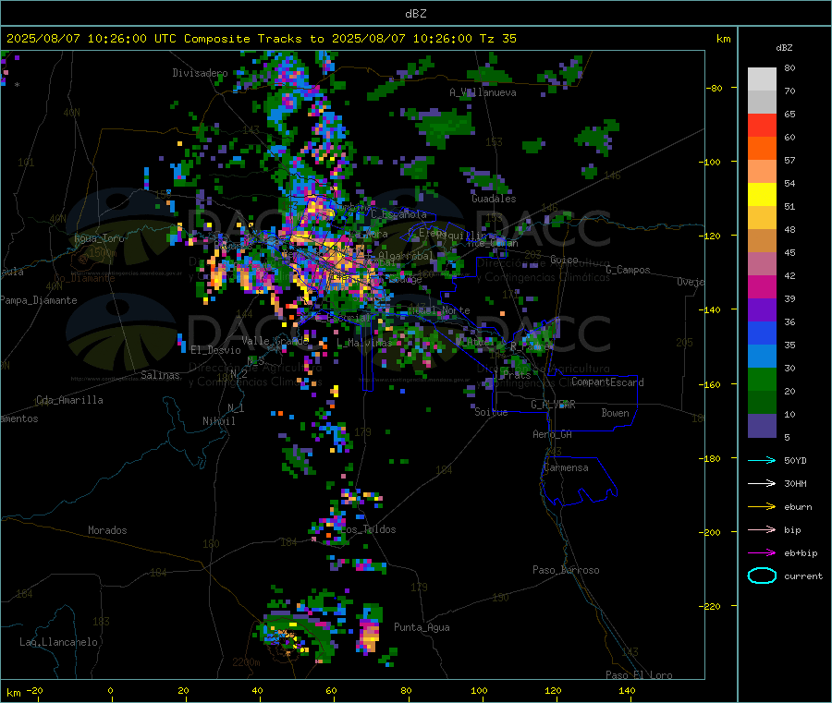The width and height of the screenshot is (832, 703).
Task: Click the 'L_Malvinas' map label
Action: (x=364, y=343)
